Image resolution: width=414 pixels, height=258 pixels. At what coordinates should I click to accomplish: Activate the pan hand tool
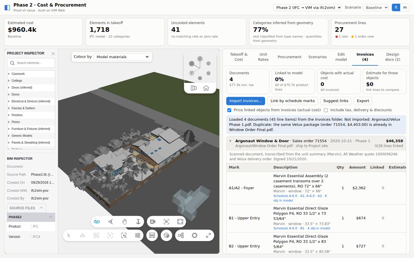(x=125, y=222)
